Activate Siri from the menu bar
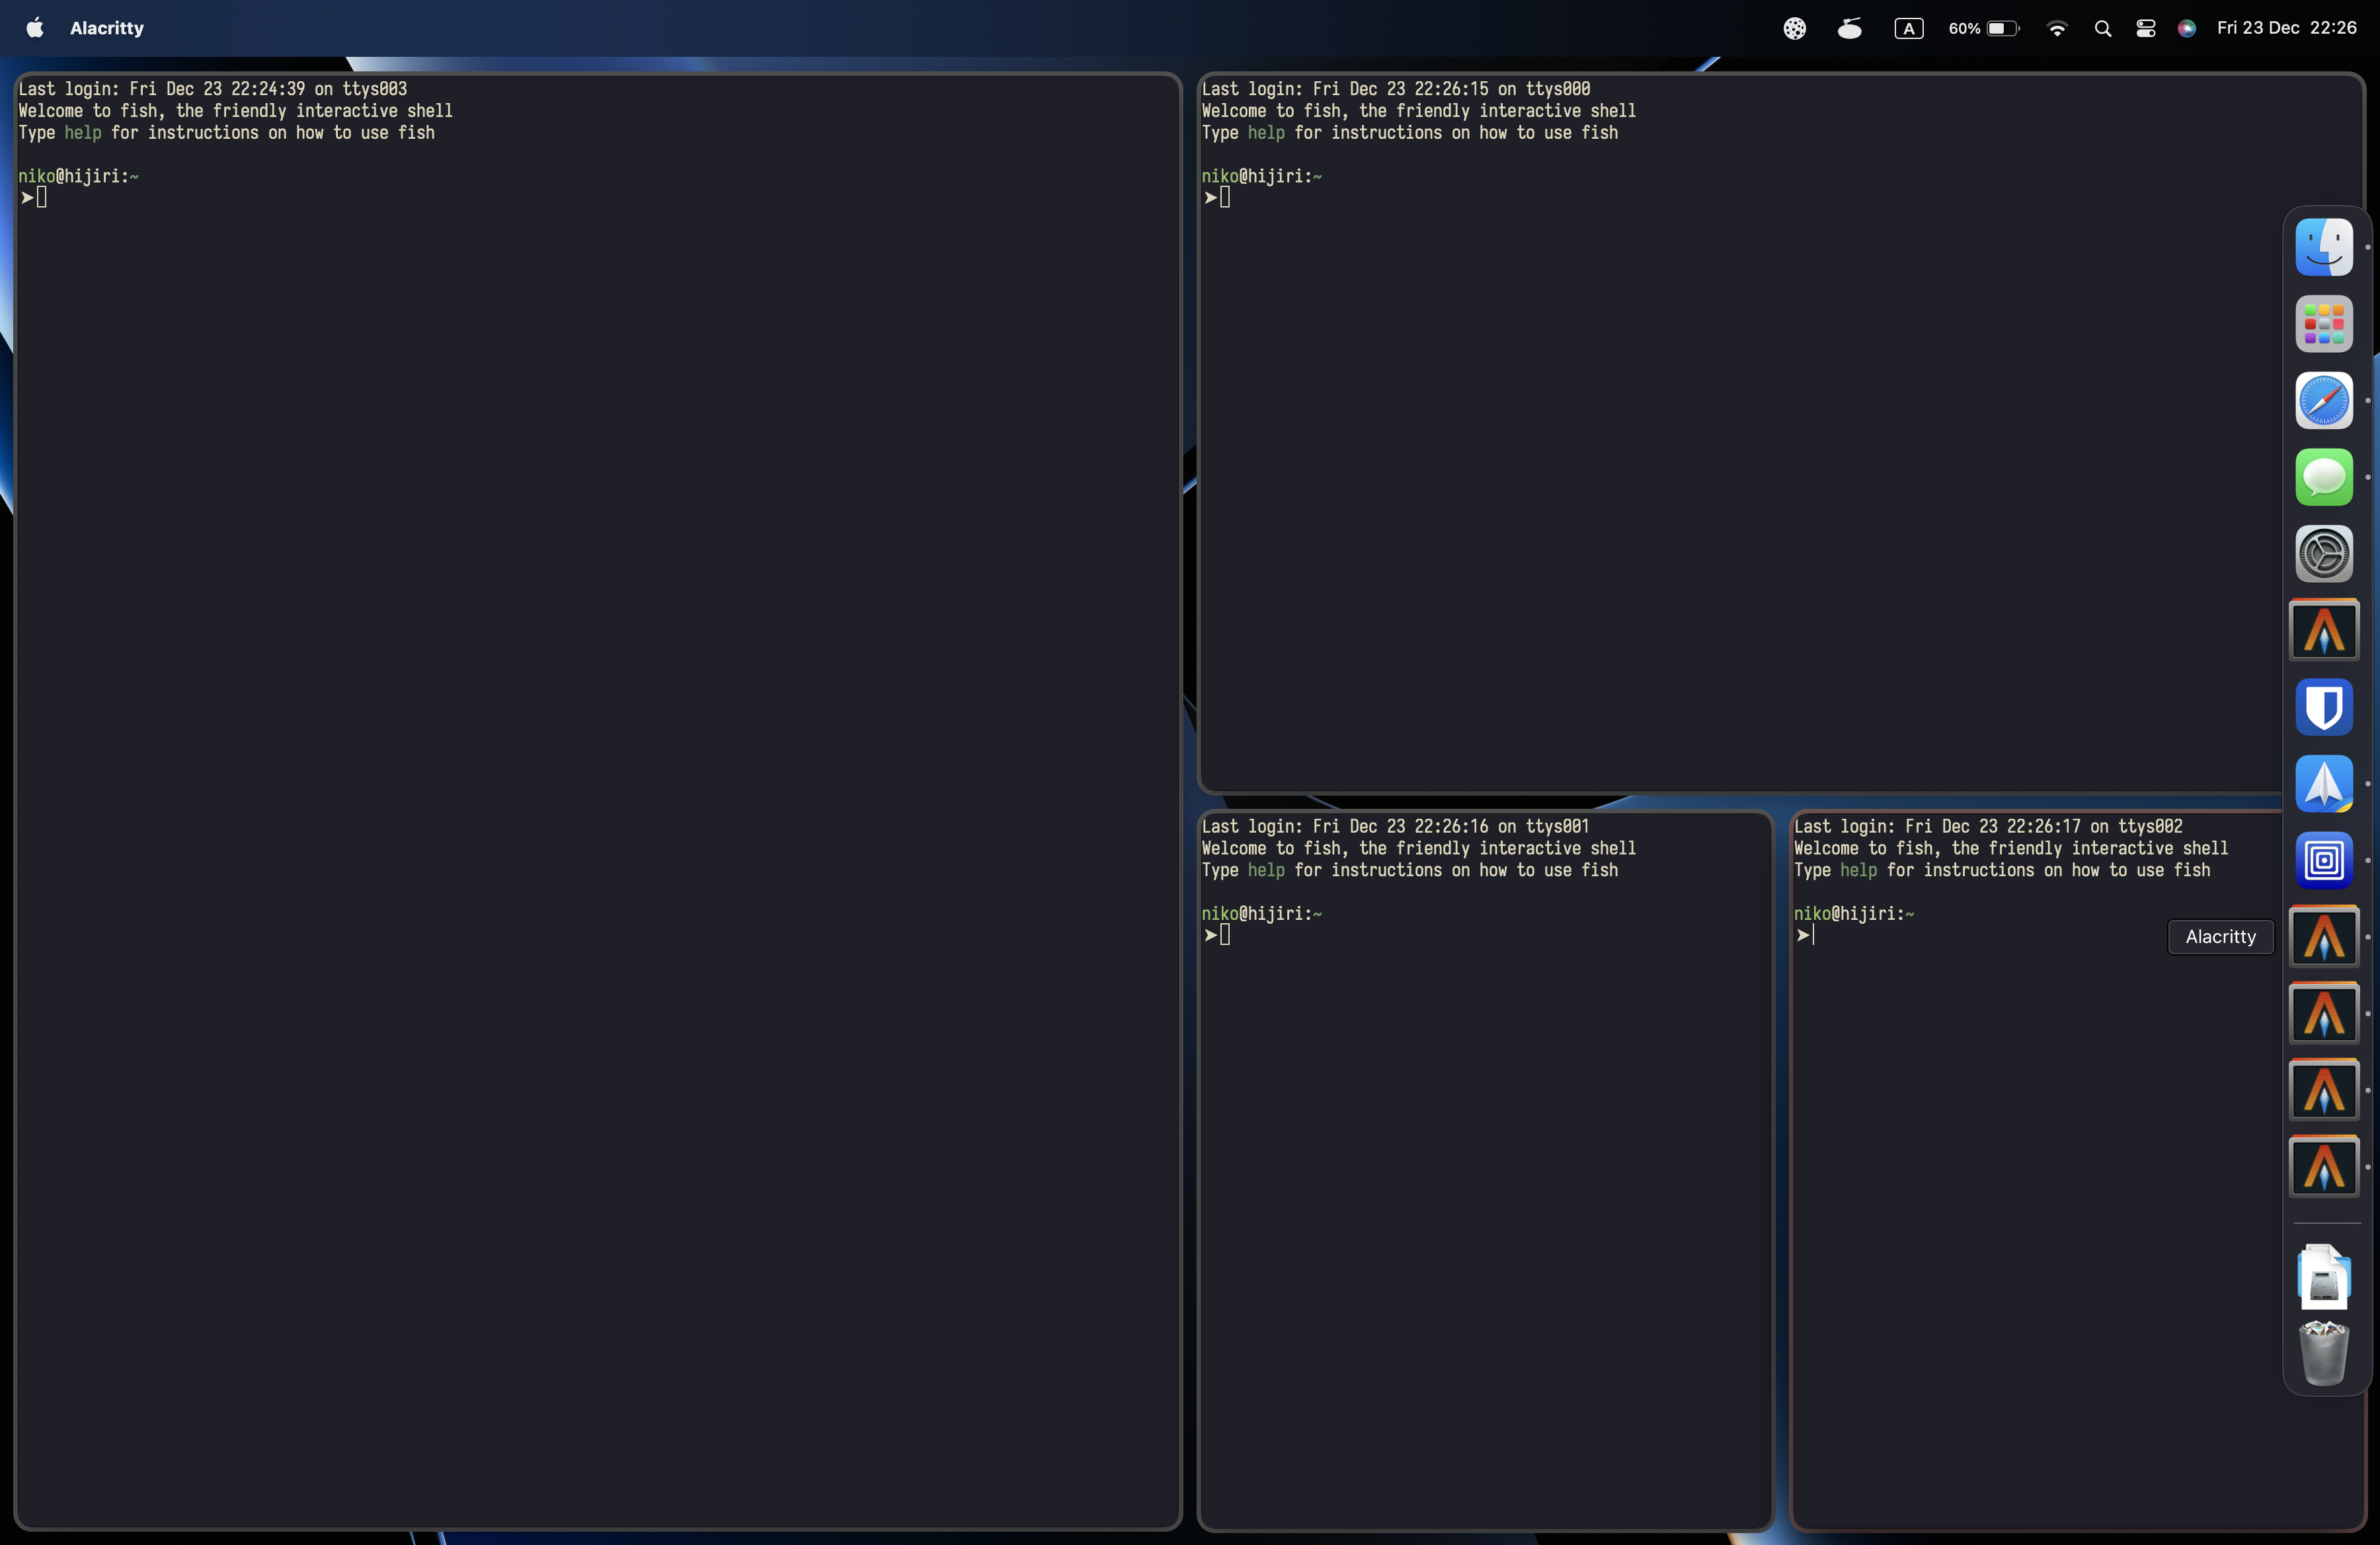2380x1545 pixels. pos(2186,27)
